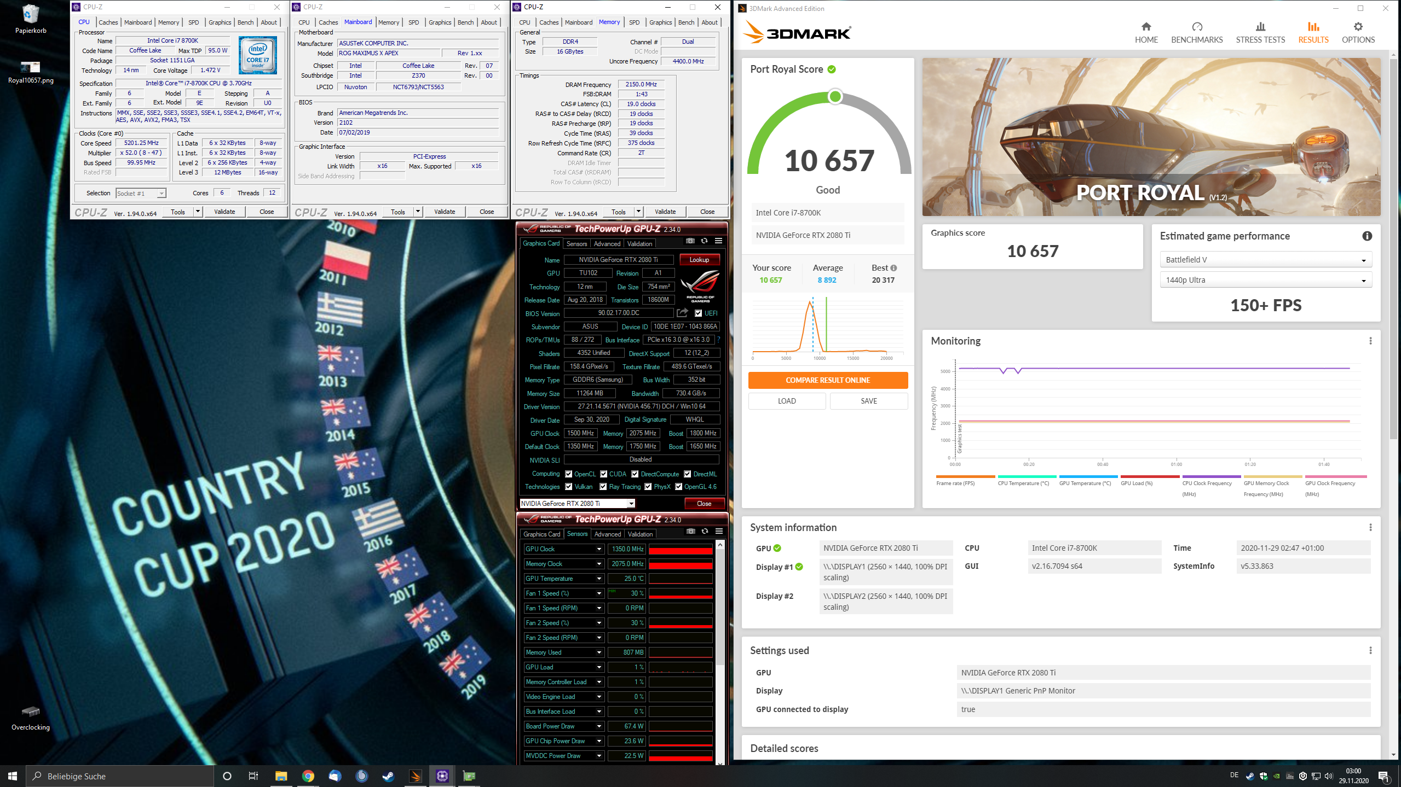Open the Windows Start menu
1401x787 pixels.
pyautogui.click(x=13, y=776)
